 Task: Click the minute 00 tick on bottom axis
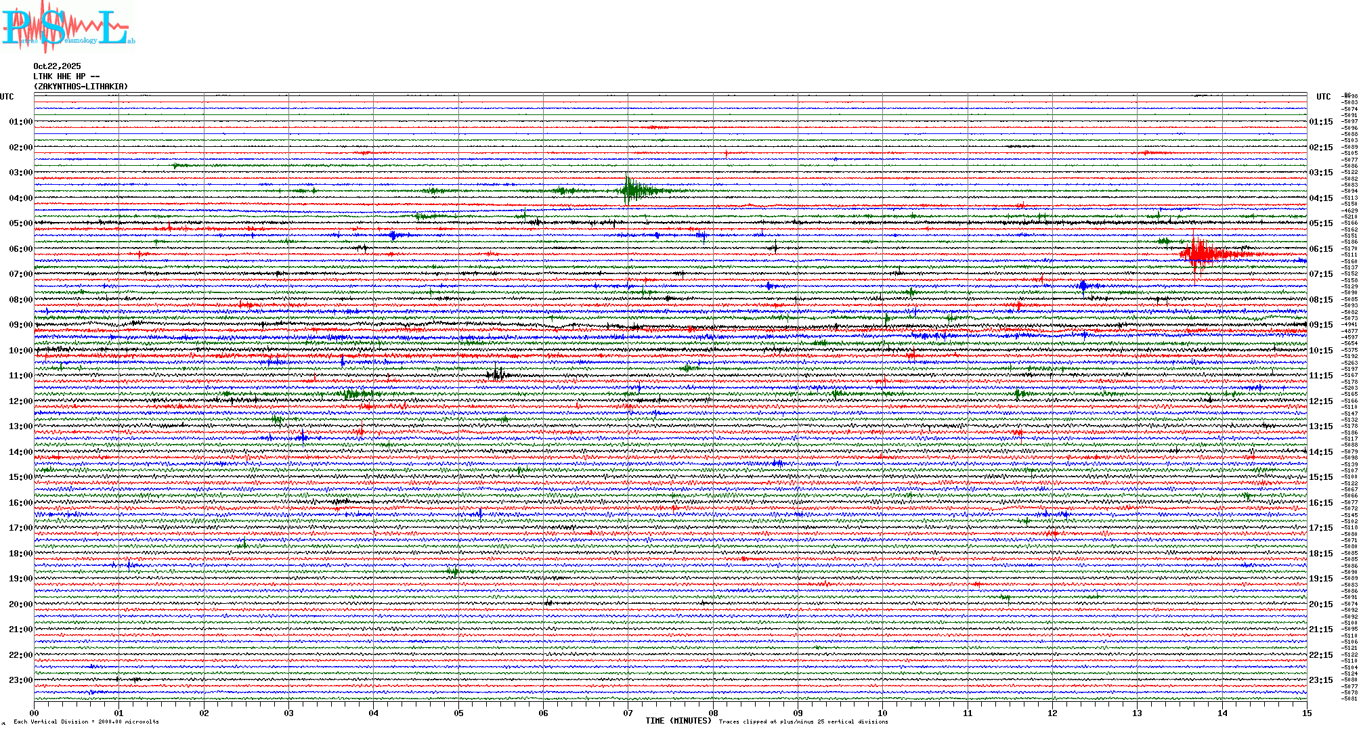pos(35,713)
